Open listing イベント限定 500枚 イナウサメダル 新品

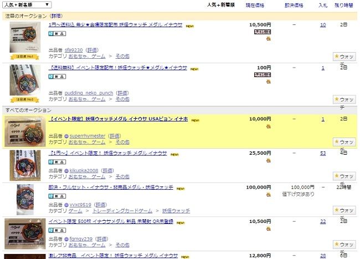tap(111, 221)
